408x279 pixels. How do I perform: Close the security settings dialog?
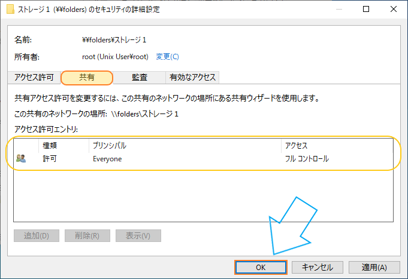[x=394, y=9]
